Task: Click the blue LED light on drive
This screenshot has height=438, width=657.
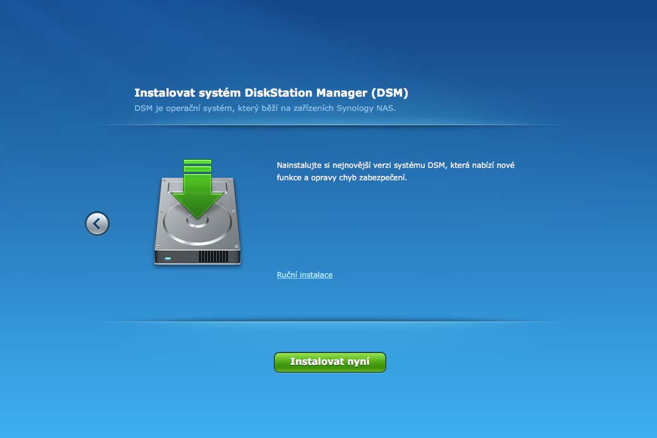Action: (x=167, y=256)
